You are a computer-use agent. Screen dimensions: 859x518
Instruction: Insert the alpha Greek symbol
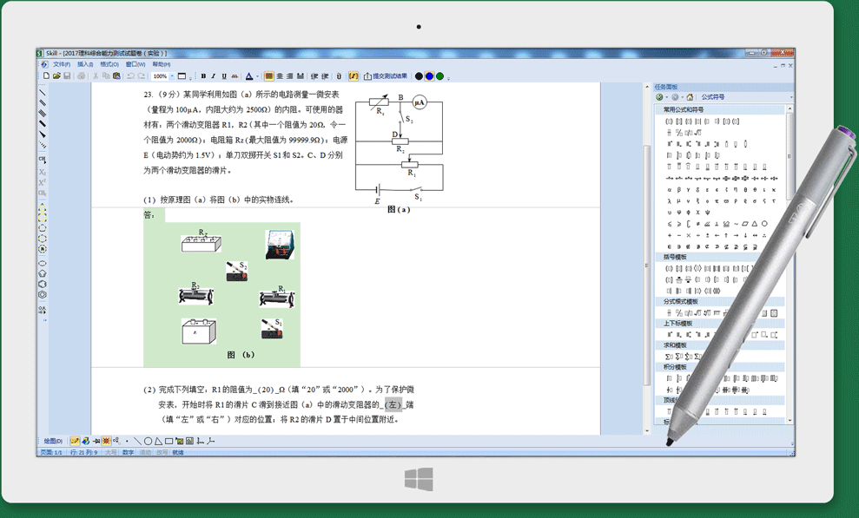[x=669, y=189]
